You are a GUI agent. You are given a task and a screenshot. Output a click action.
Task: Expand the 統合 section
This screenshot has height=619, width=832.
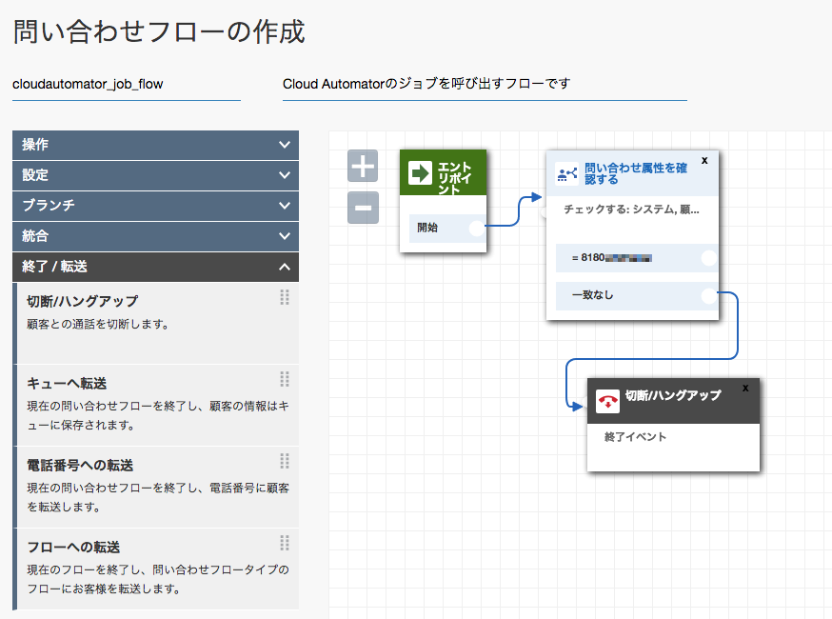click(x=152, y=236)
